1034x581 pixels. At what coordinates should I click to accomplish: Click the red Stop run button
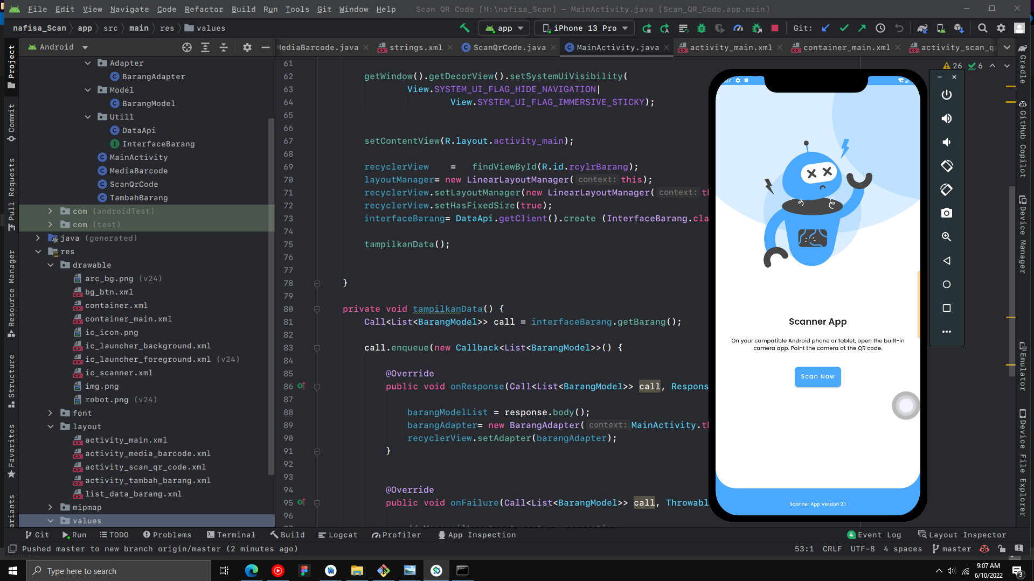(775, 28)
